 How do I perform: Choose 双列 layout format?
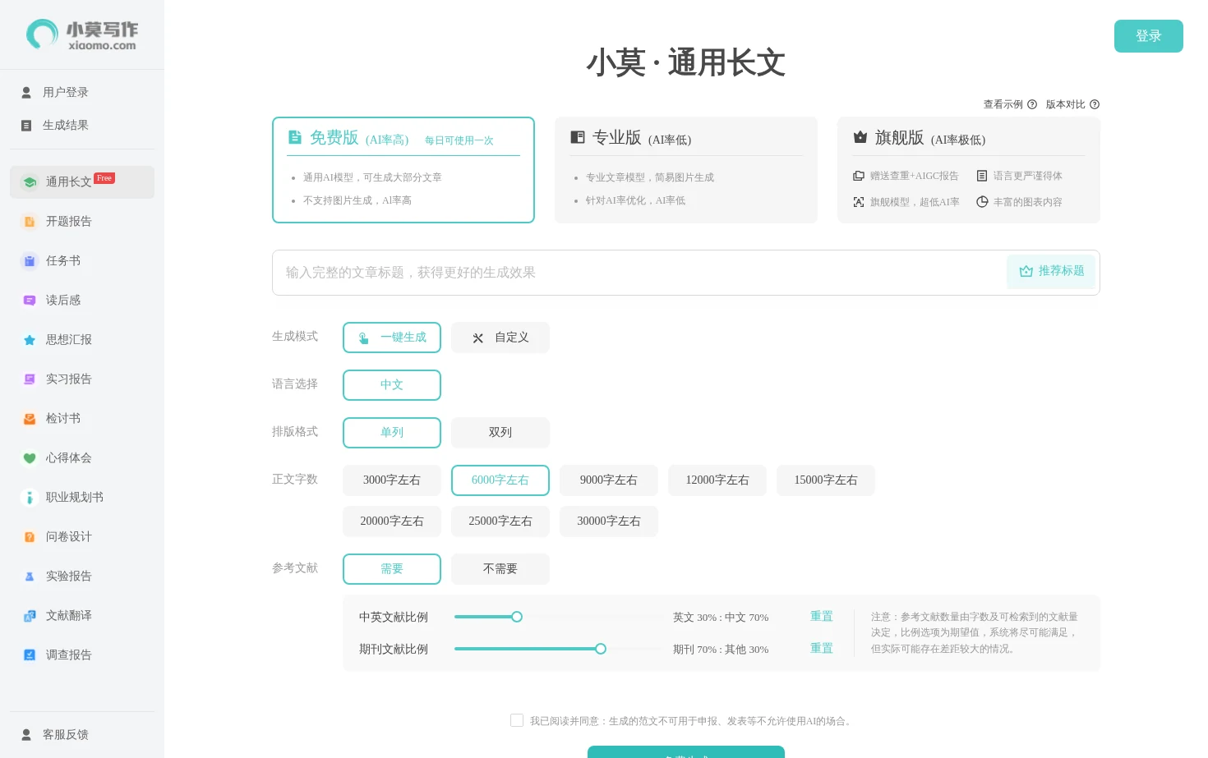pos(500,433)
